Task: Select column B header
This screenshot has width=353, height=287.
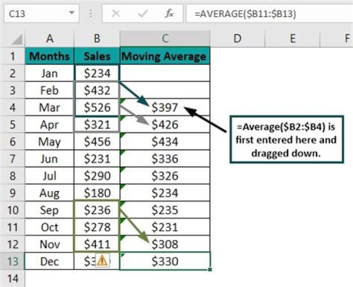Action: point(97,39)
